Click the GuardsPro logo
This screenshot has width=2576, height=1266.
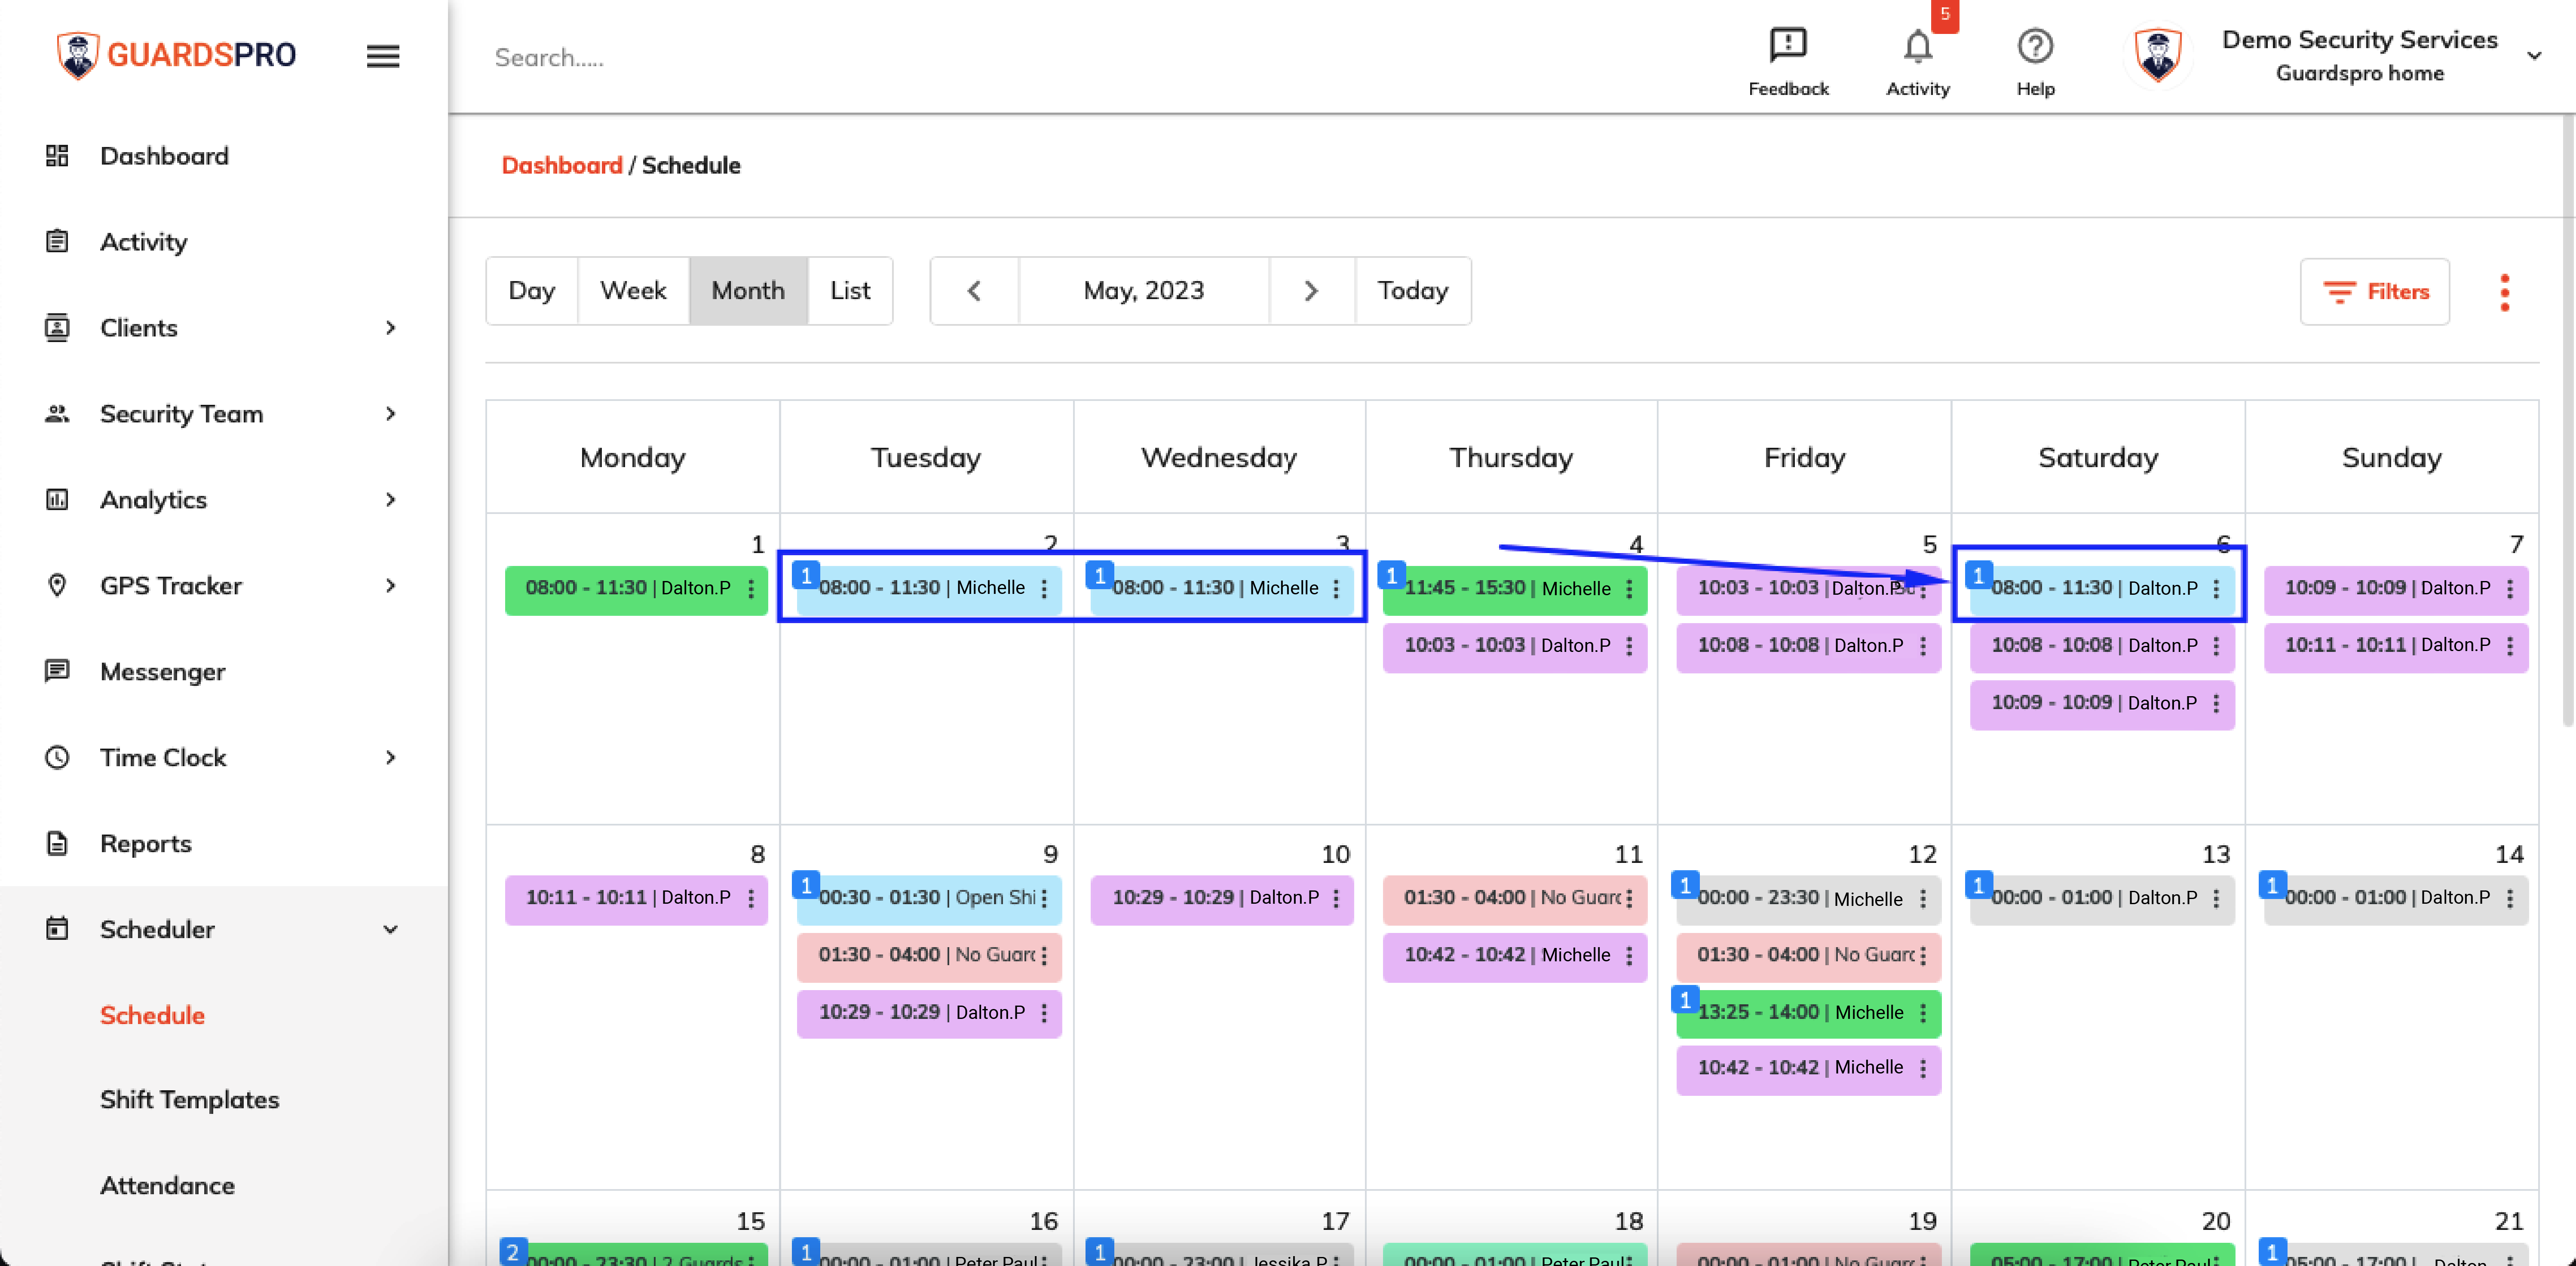tap(177, 54)
